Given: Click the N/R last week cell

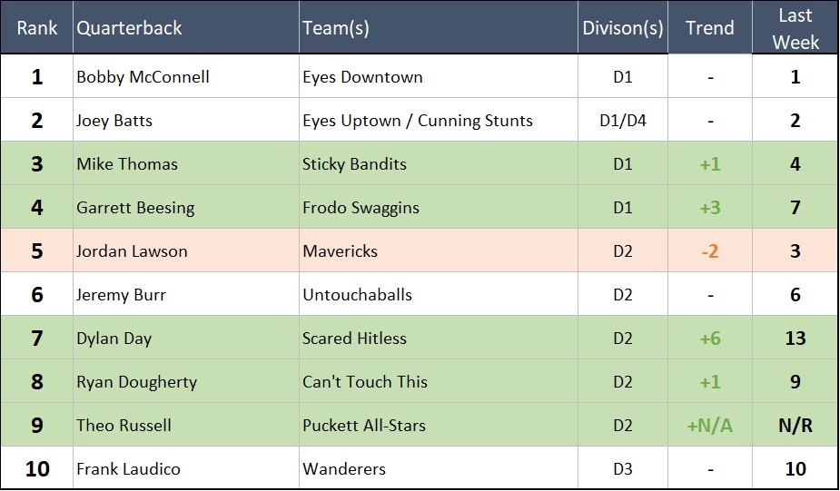Looking at the screenshot, I should 795,426.
